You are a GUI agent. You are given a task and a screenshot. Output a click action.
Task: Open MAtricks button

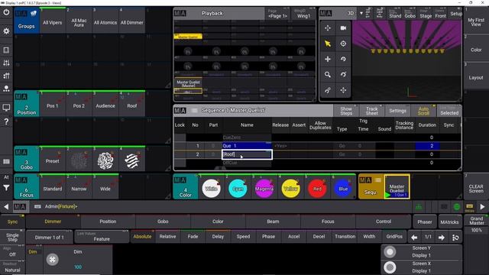click(449, 222)
